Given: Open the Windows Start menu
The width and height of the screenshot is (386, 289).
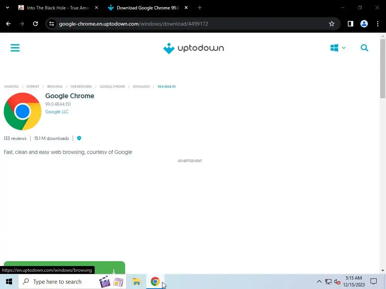Looking at the screenshot, I should 9,281.
